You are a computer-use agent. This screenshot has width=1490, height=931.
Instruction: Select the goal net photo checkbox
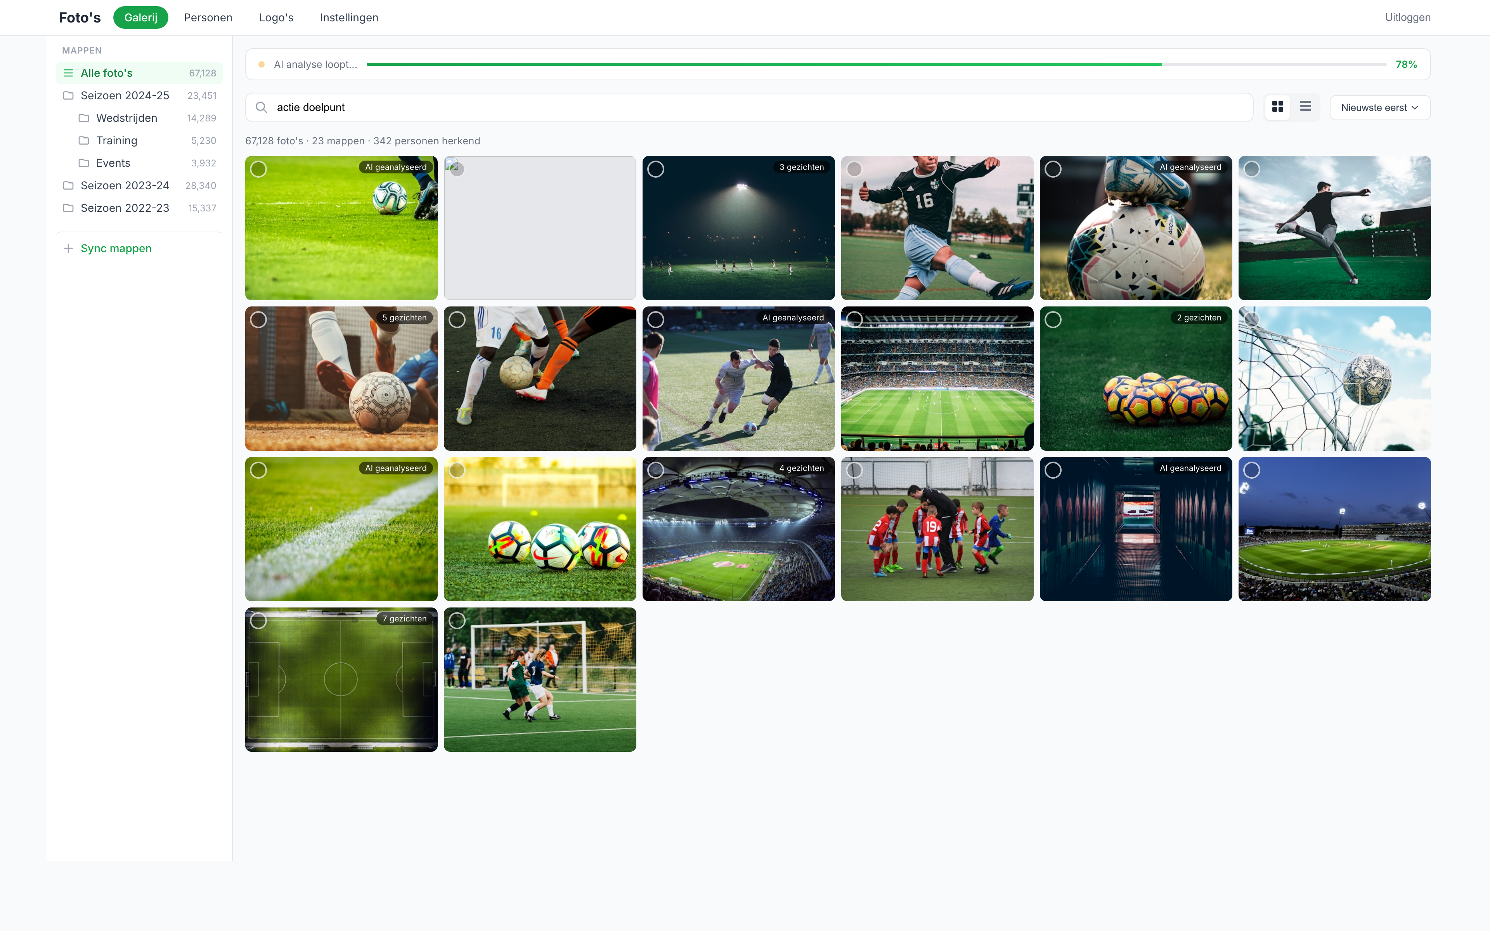pos(1252,319)
